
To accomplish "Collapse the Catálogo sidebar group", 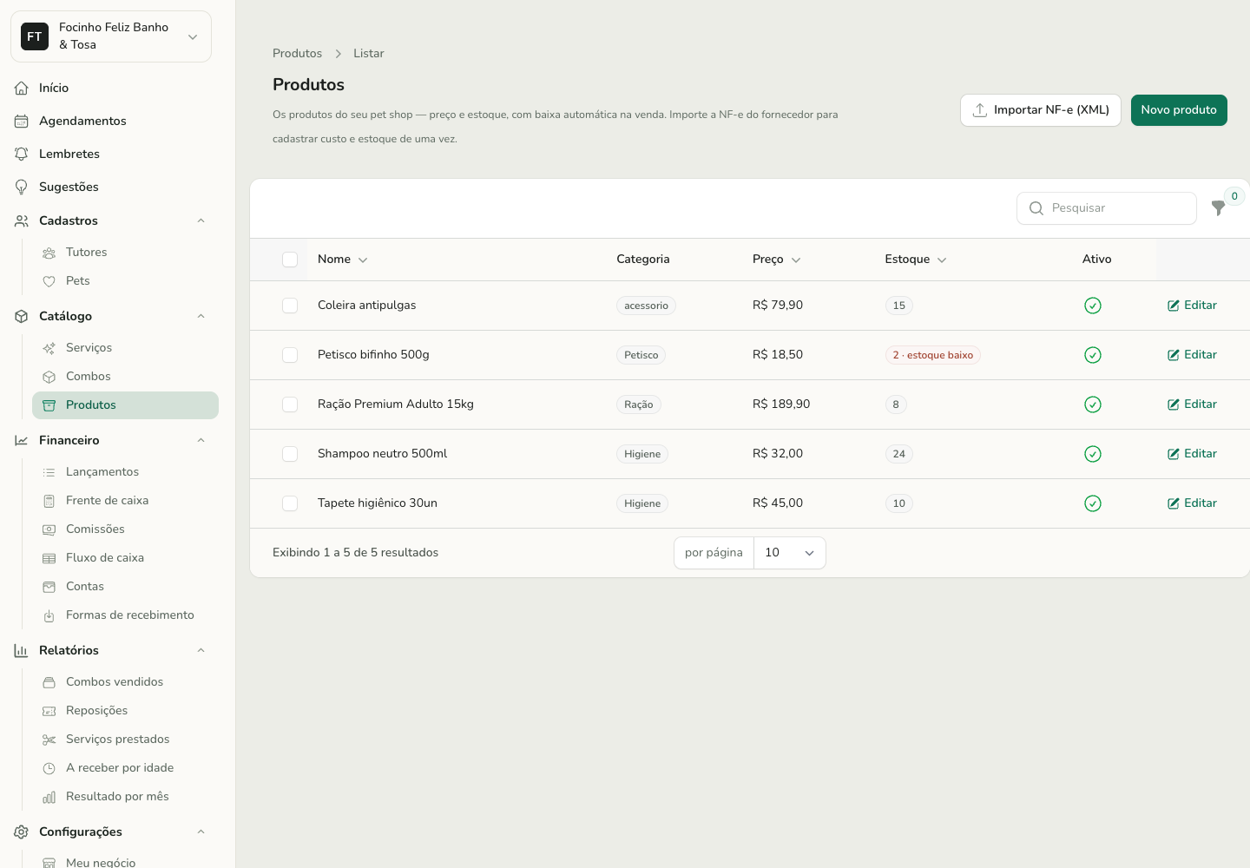I will [x=201, y=316].
